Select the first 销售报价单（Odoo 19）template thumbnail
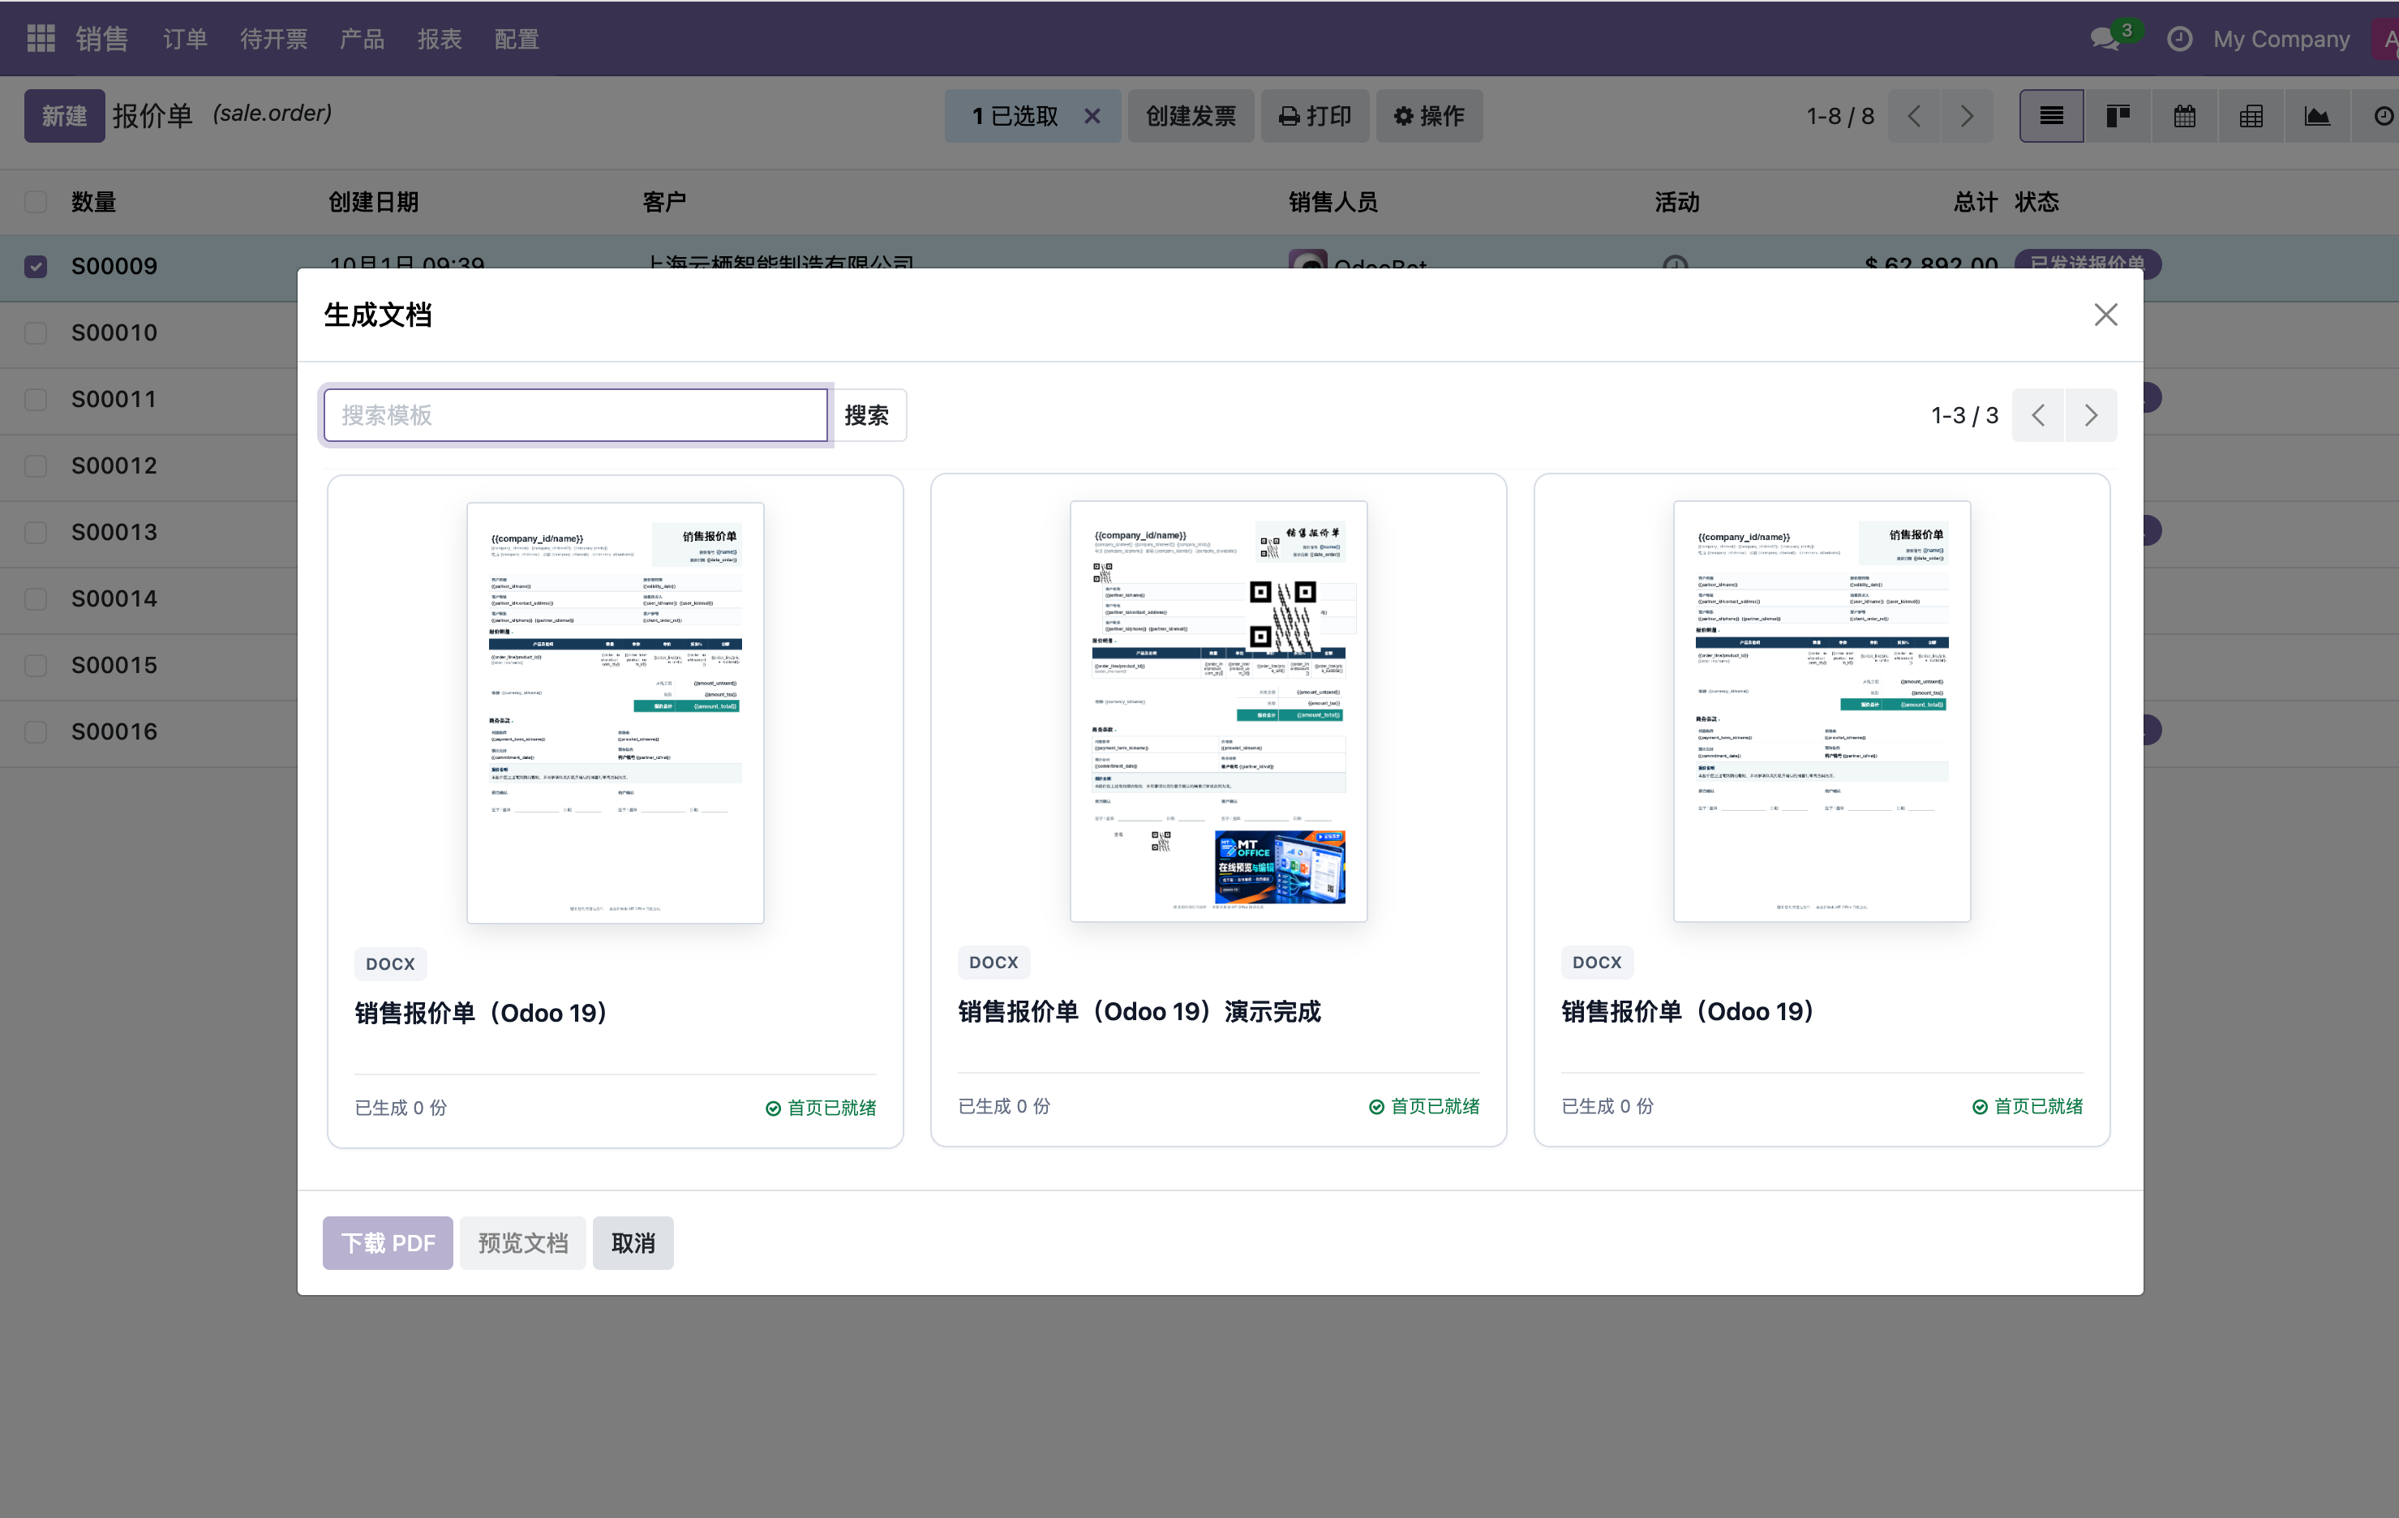Image resolution: width=2399 pixels, height=1518 pixels. 615,713
